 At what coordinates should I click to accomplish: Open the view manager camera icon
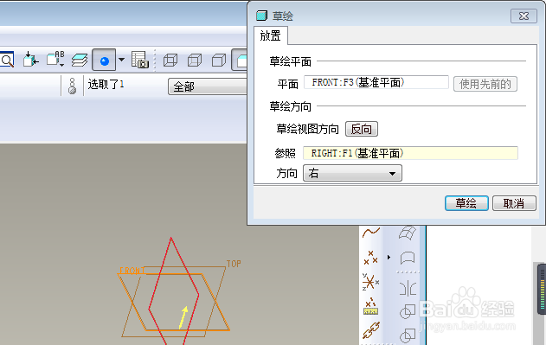point(139,60)
